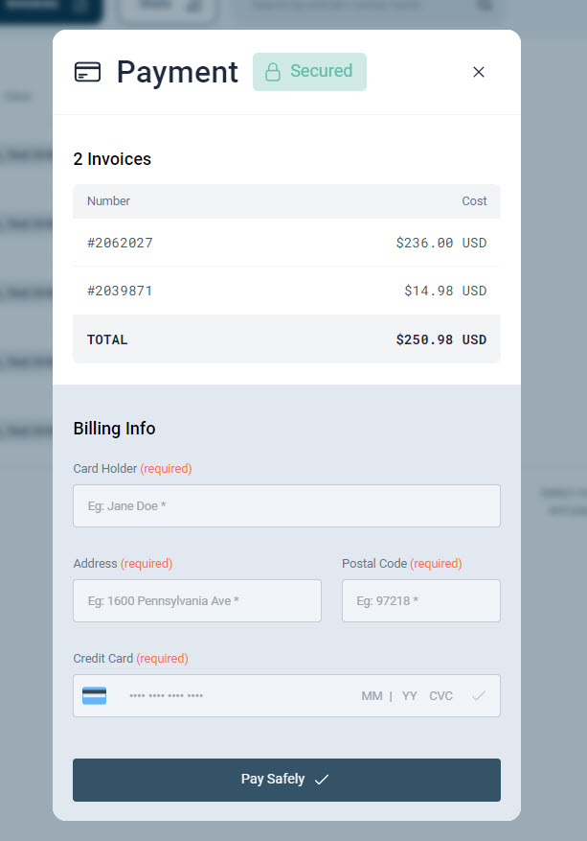Focus the Card Holder input field

(x=286, y=505)
